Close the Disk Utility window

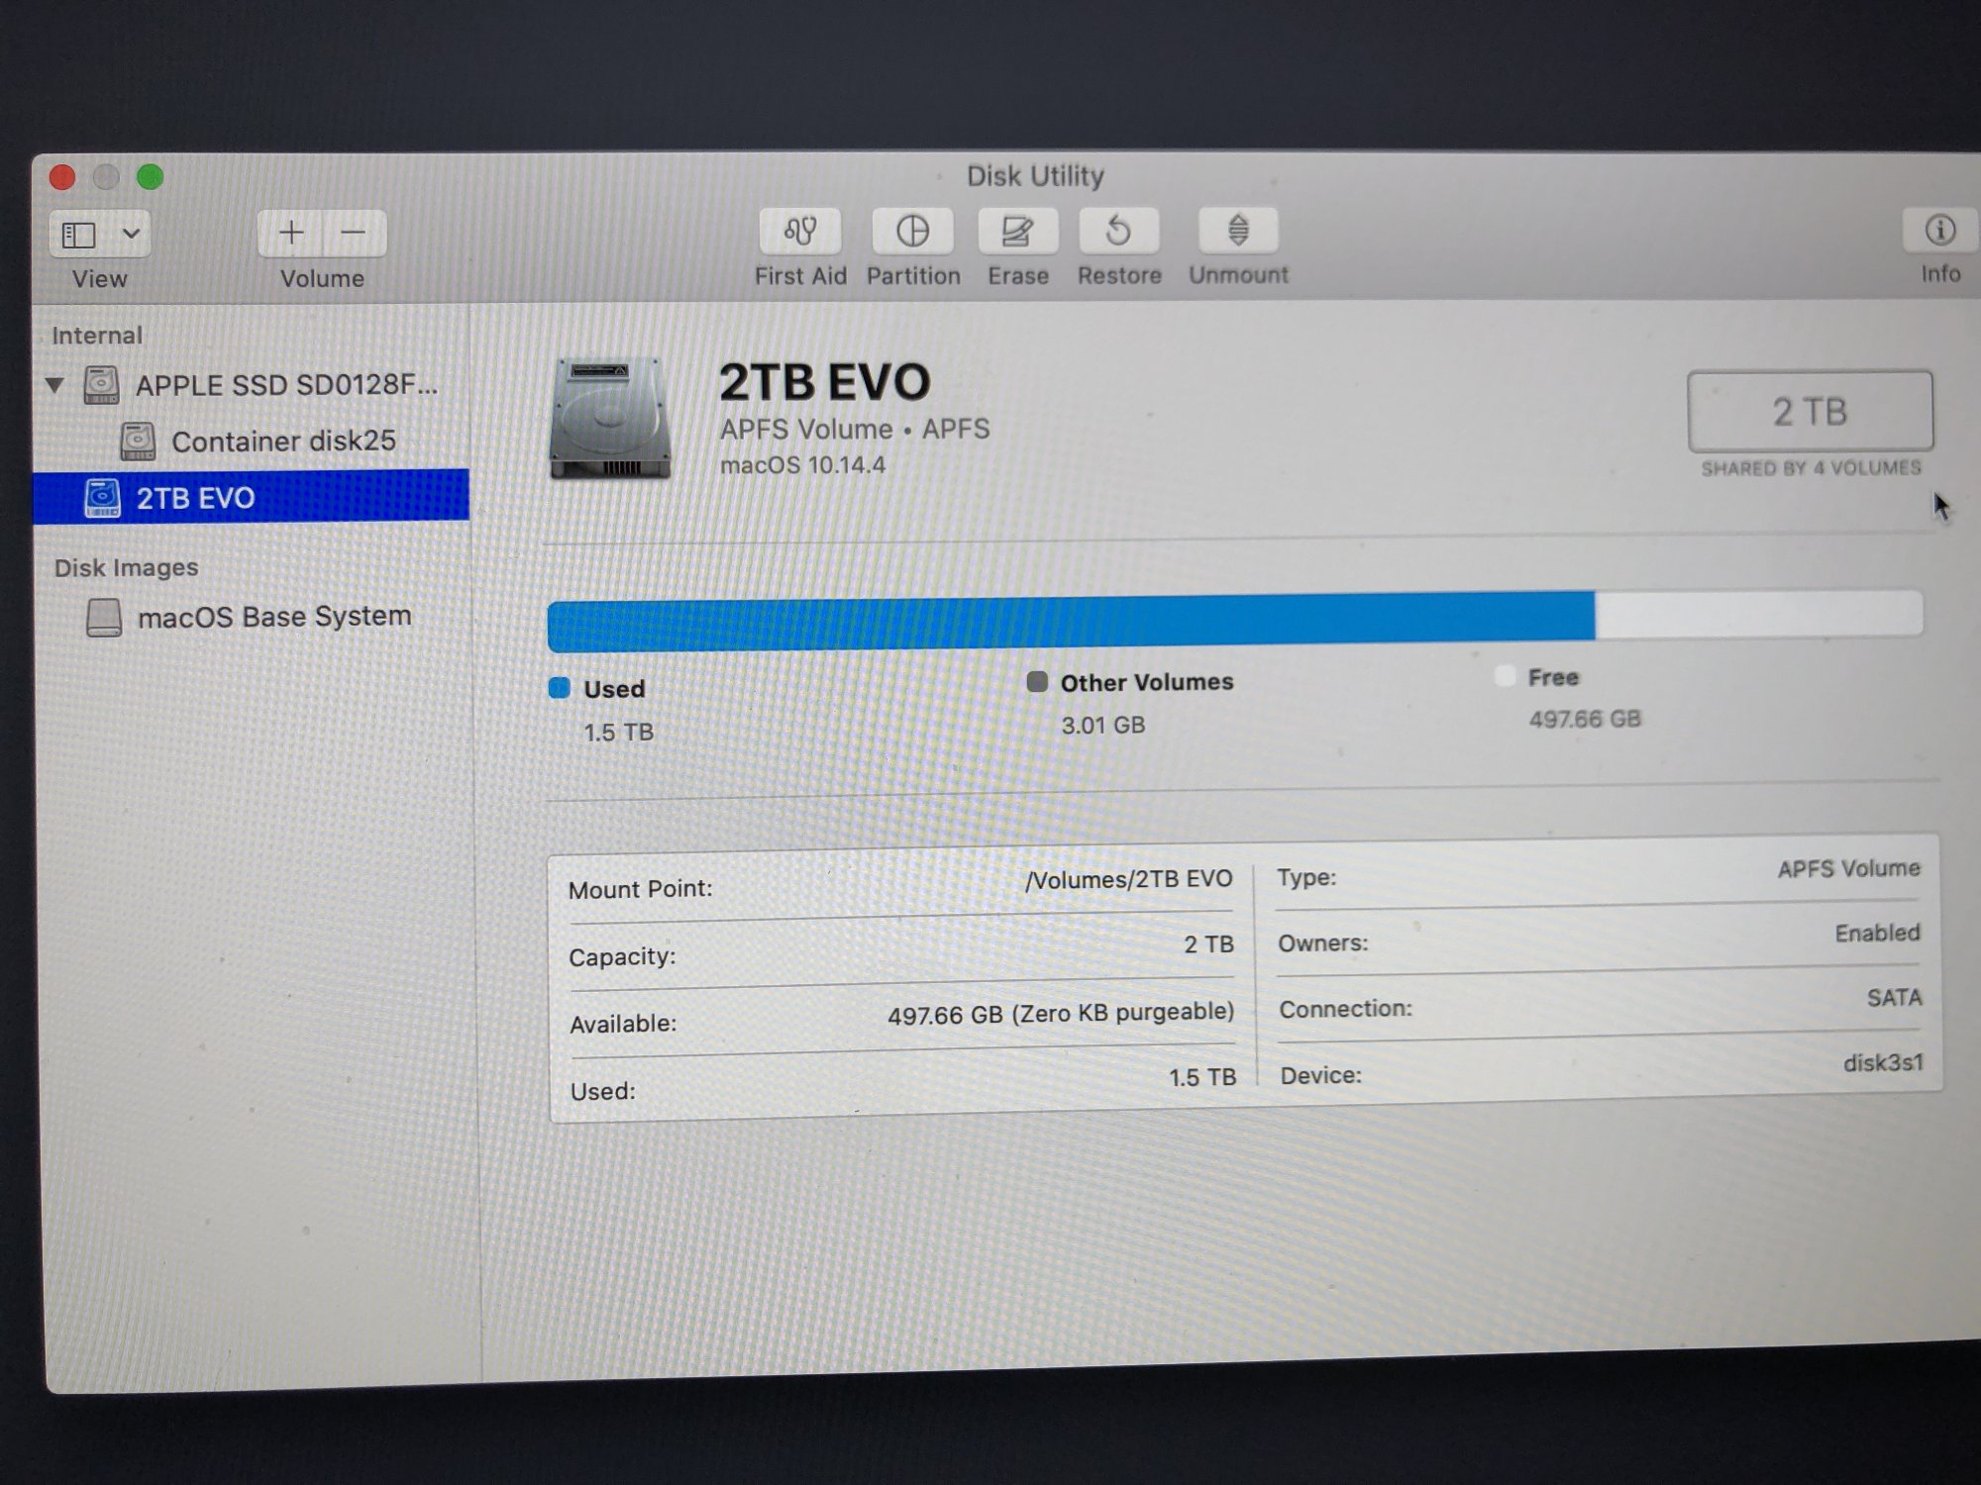tap(62, 177)
